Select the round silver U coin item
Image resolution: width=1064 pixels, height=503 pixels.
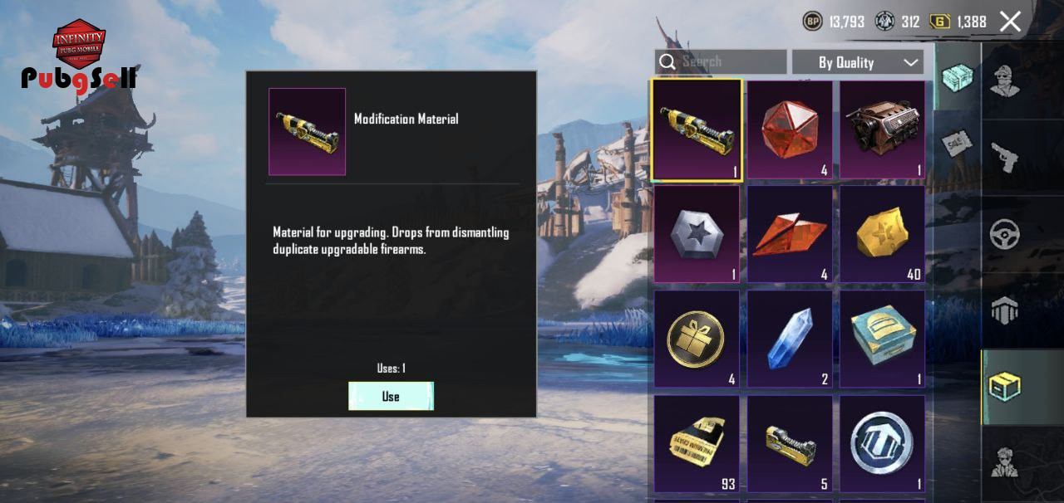[882, 443]
